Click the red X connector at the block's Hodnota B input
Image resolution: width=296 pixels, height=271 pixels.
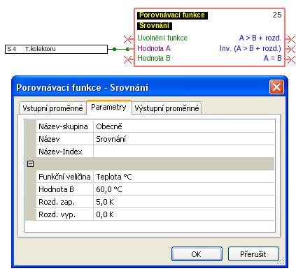(127, 59)
